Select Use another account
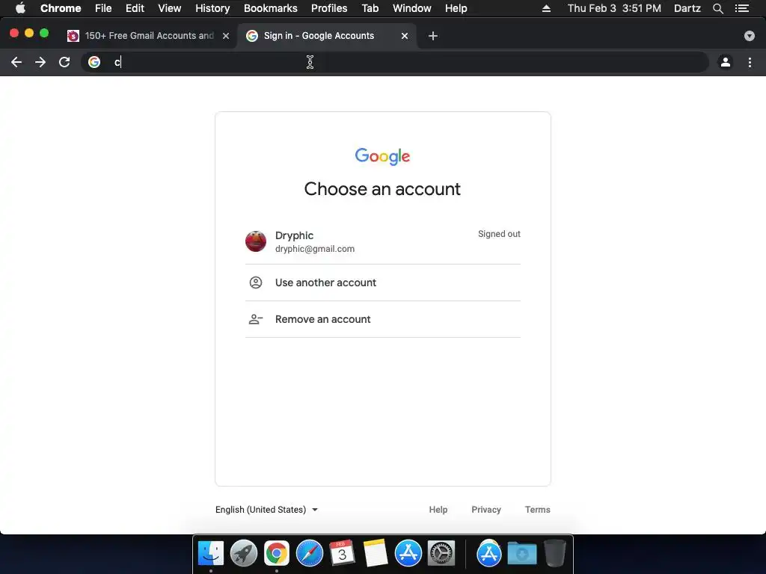 382,283
